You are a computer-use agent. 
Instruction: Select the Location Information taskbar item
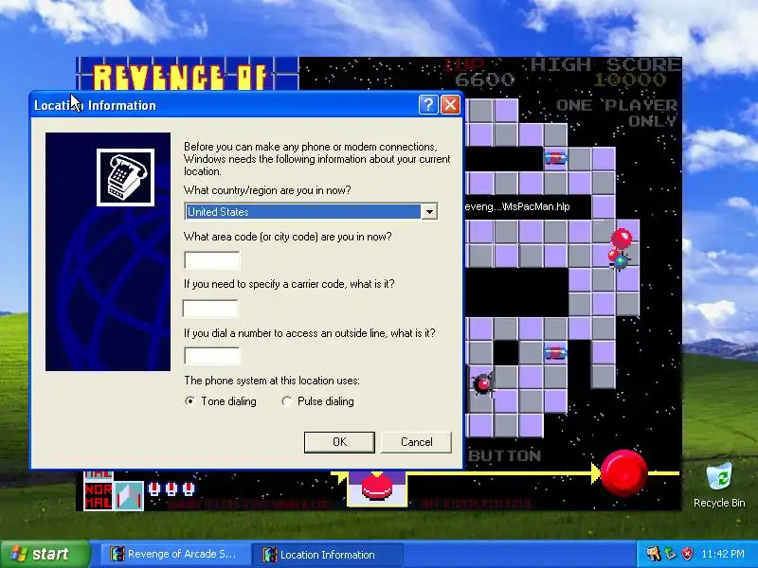coord(328,554)
